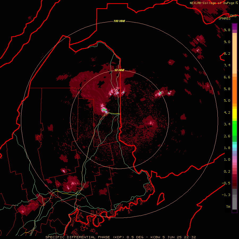Screen dimensions: 239x239
Task: Click the 4.2 value on color scale
Action: [227, 113]
